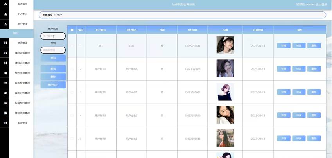Click the icon beside 普法信息管理
Screen dimensions: 332x158
(x=5, y=113)
